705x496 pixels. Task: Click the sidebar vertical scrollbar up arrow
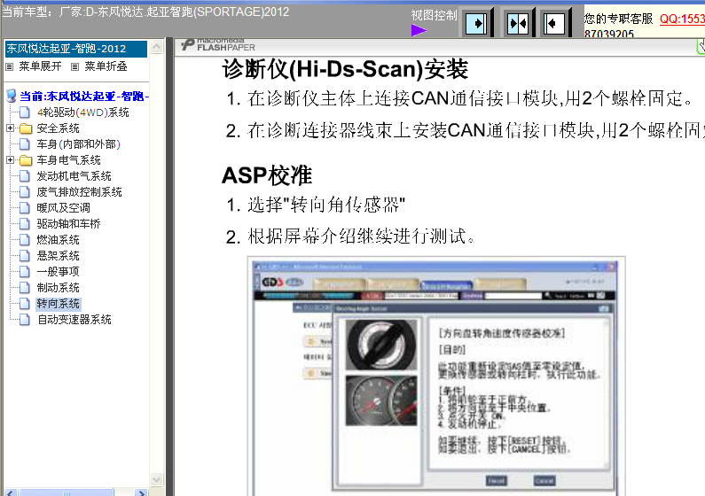(156, 47)
